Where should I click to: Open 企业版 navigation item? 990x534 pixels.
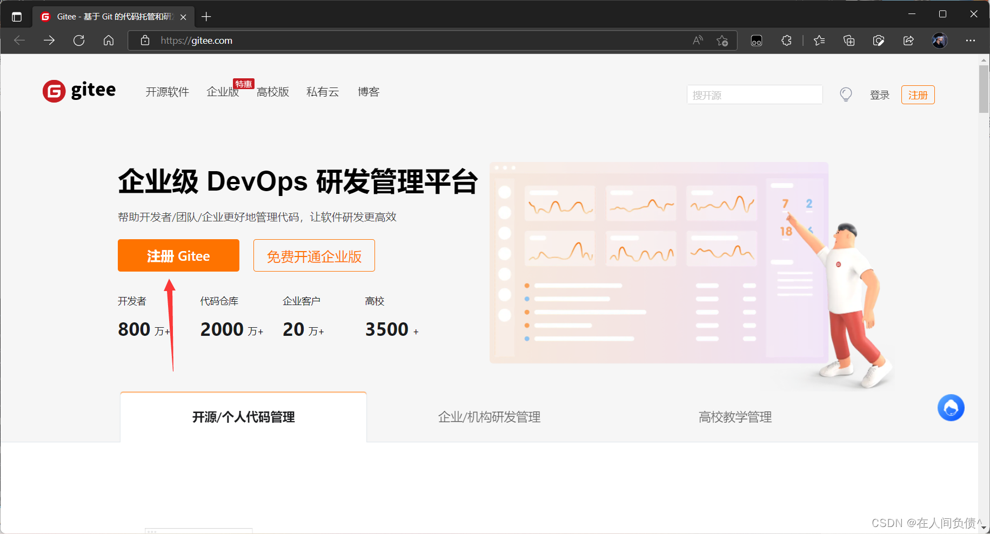[223, 92]
